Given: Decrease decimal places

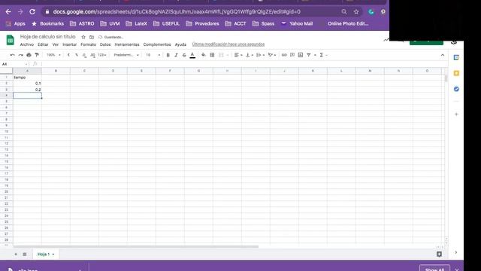Looking at the screenshot, I should 84,55.
